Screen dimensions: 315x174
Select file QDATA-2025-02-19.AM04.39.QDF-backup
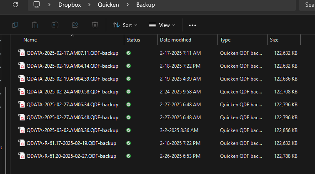pos(72,78)
